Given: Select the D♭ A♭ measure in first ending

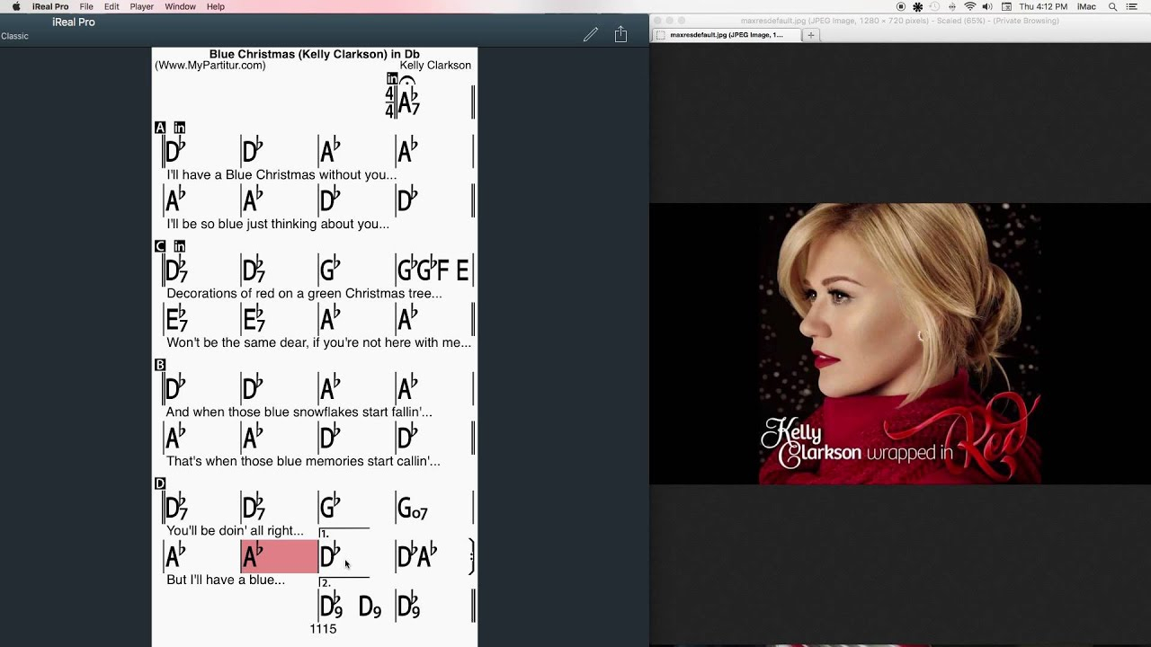Looking at the screenshot, I should [x=433, y=556].
